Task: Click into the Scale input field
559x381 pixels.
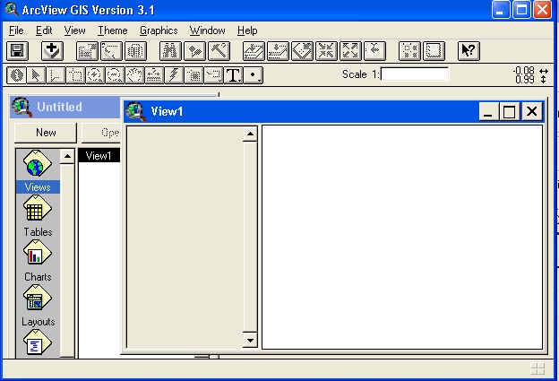Action: (x=414, y=74)
